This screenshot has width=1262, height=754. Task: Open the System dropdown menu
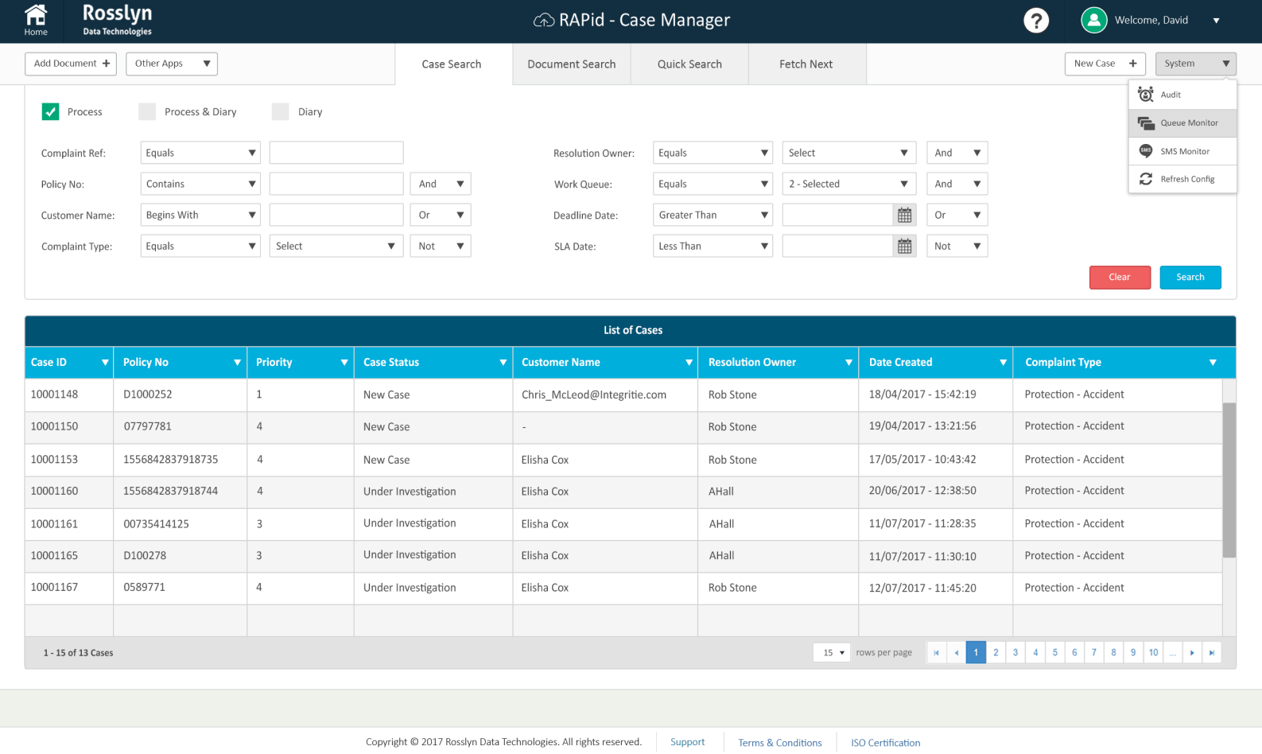(1196, 64)
